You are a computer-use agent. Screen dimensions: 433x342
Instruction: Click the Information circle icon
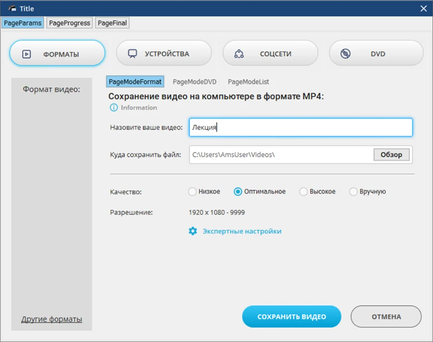point(114,107)
